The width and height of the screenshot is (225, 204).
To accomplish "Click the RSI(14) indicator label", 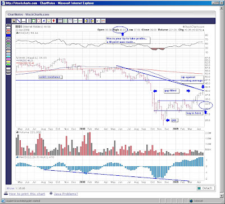I will [x=28, y=33].
